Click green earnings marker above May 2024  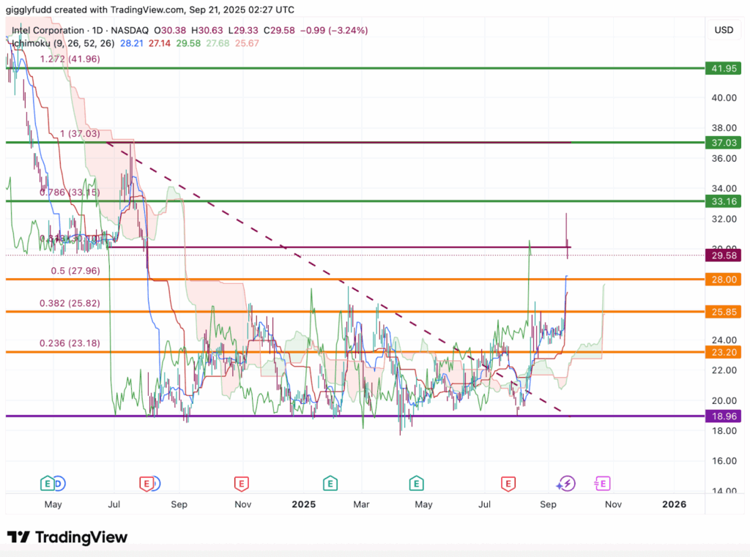47,483
